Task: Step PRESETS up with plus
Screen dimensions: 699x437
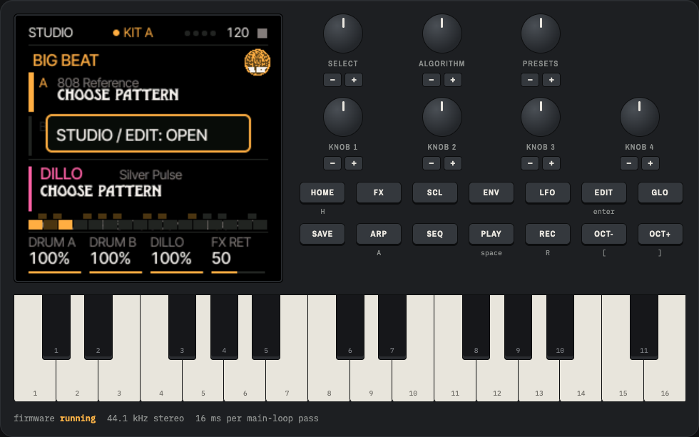Action: (x=551, y=80)
